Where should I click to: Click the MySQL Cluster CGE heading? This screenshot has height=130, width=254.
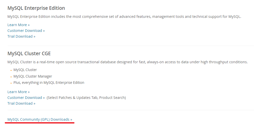[29, 53]
